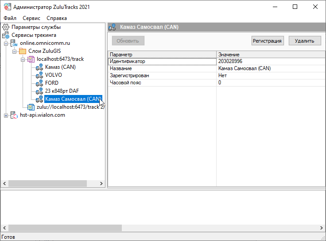
Task: Click the localhost:6473/track layer icon
Action: (31, 59)
